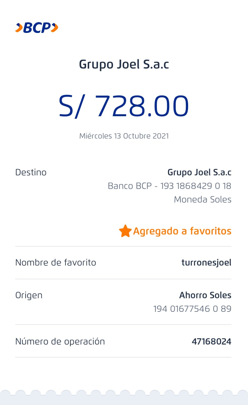Screen dimensions: 248x405
Task: Click the date Miércoles 13 Octubre 2021
Action: point(124,136)
